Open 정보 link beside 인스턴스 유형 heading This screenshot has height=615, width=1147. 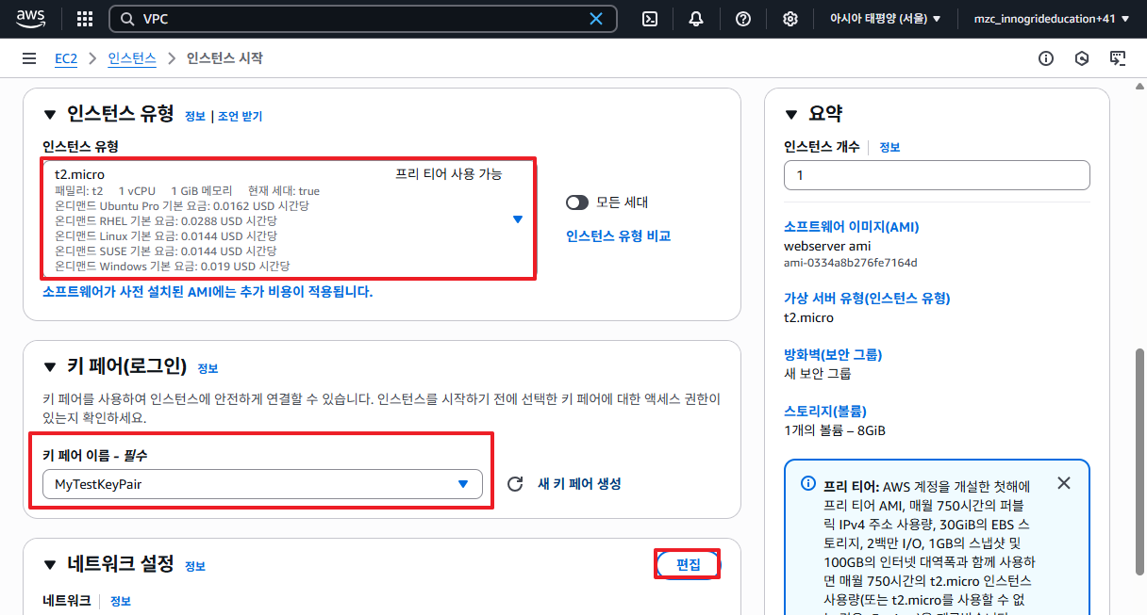click(195, 117)
